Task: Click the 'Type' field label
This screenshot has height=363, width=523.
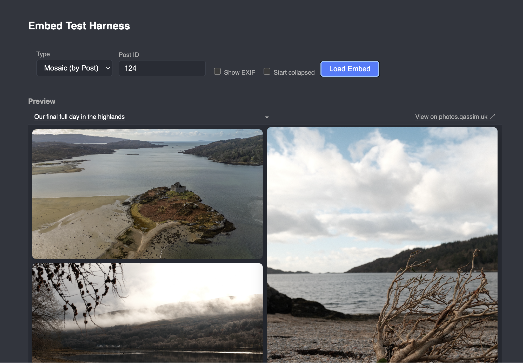Action: pos(43,54)
